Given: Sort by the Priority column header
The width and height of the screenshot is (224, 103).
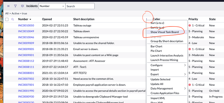Looking at the screenshot, I should [193, 19].
